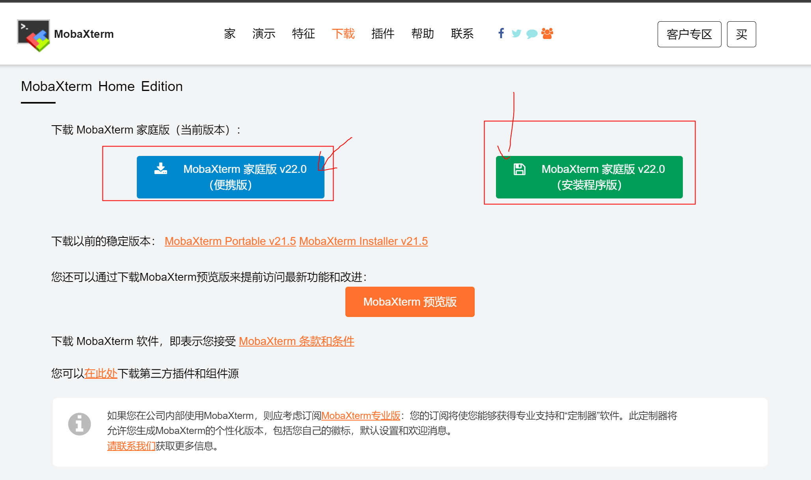The width and height of the screenshot is (811, 480).
Task: Follow the 请联系我们 link
Action: click(x=131, y=446)
